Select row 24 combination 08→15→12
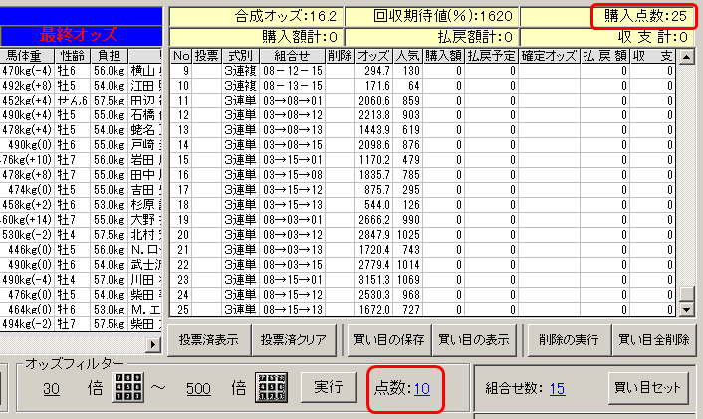 293,295
